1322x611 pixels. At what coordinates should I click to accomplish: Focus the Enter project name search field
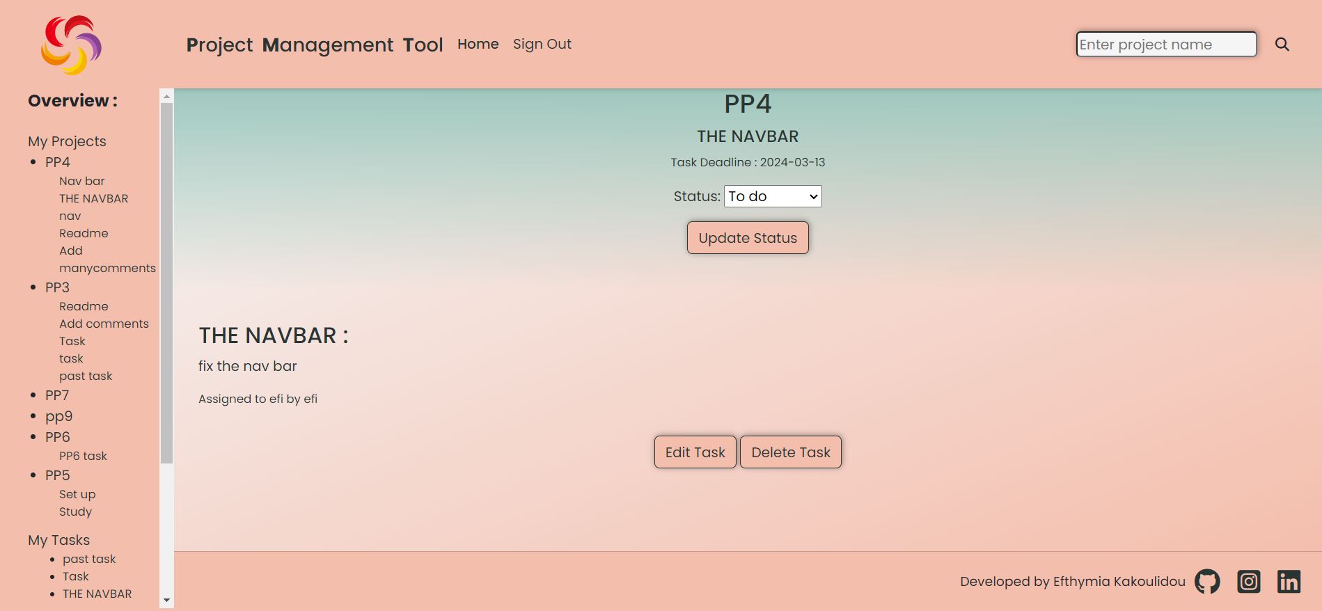[1166, 45]
